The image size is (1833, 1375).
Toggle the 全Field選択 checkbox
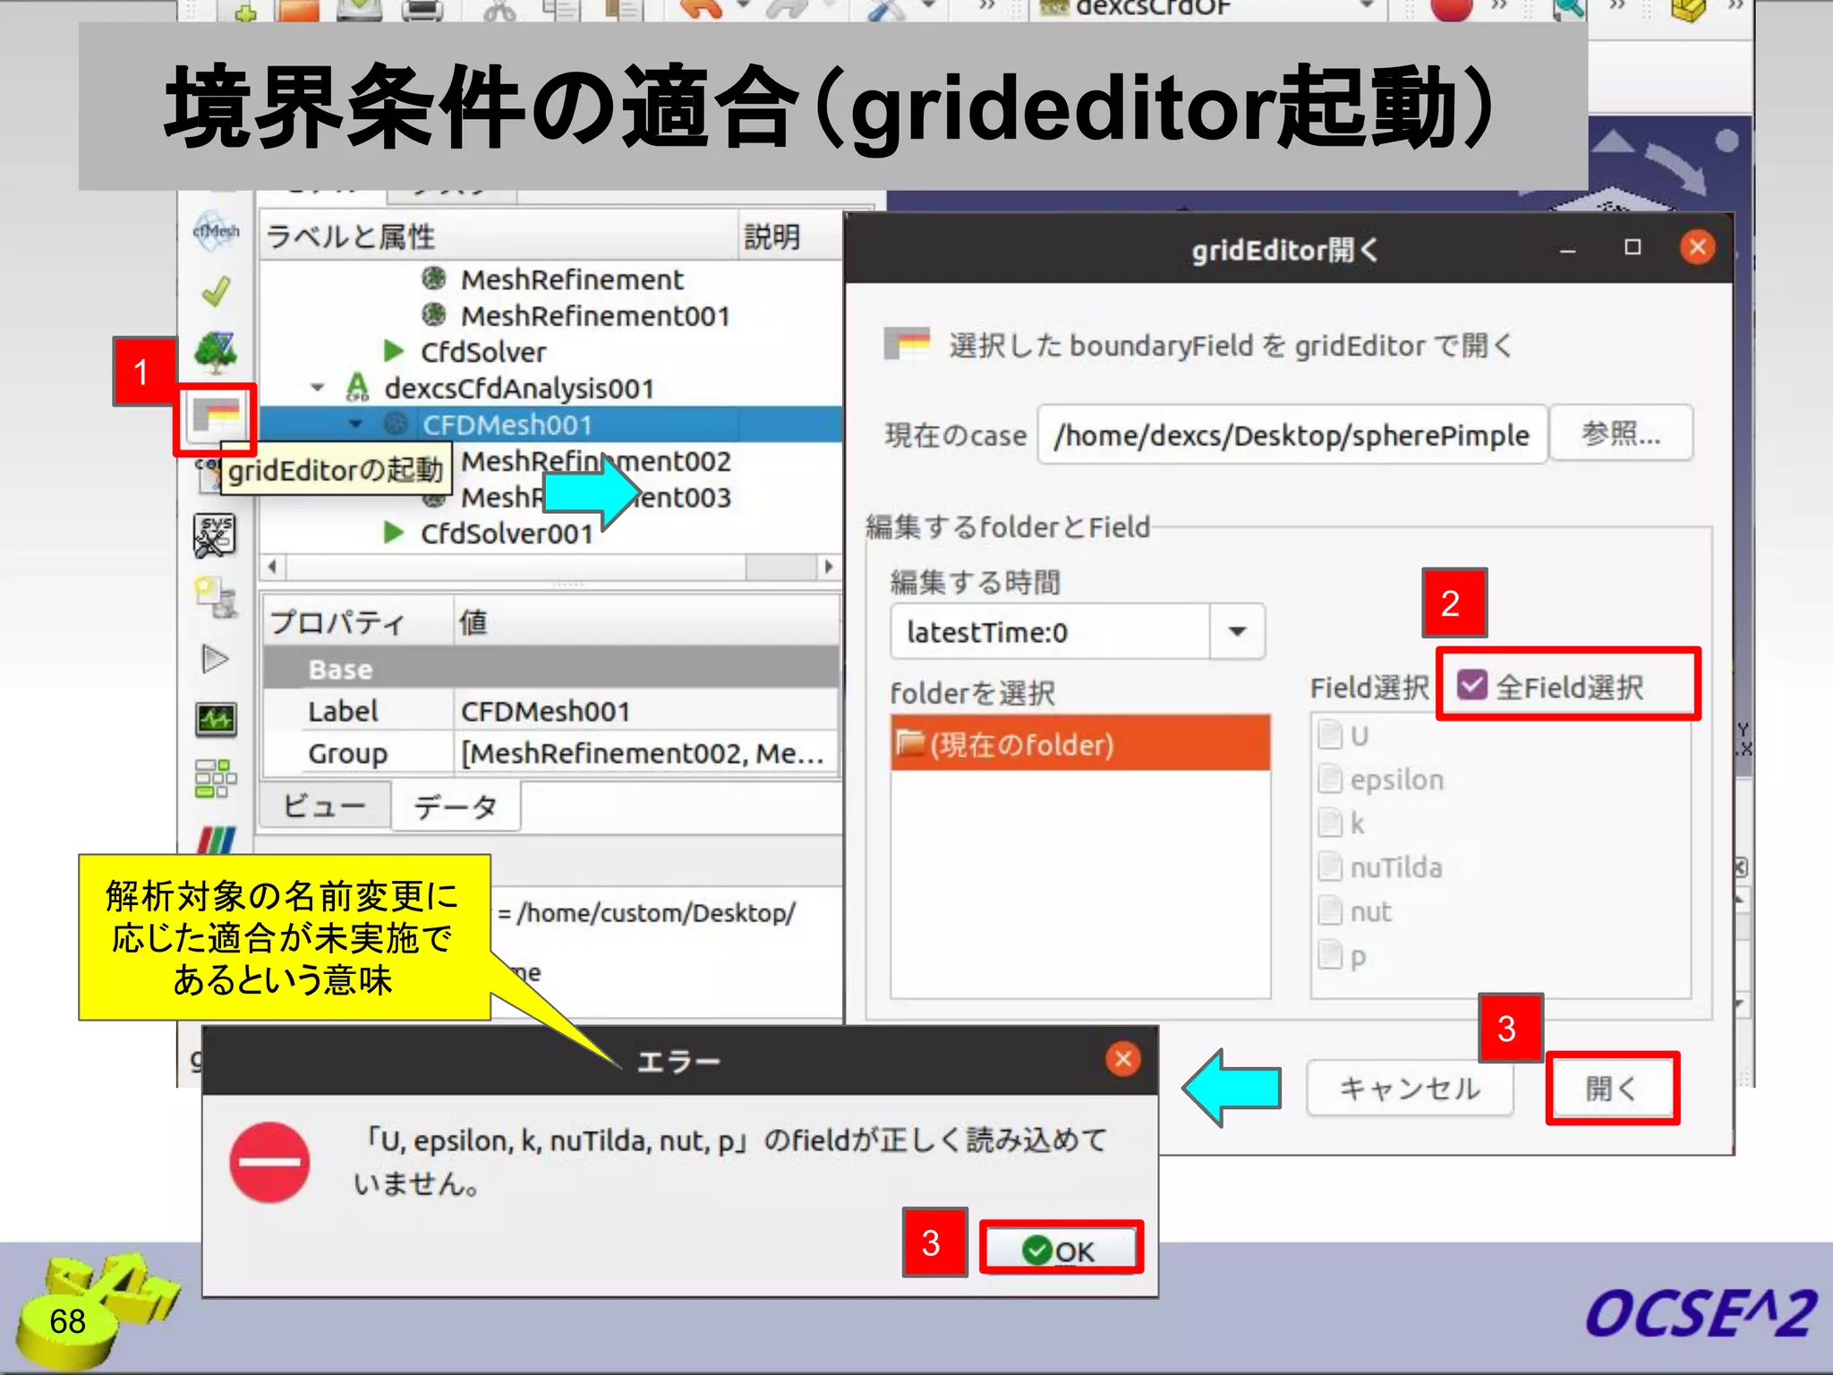point(1471,686)
